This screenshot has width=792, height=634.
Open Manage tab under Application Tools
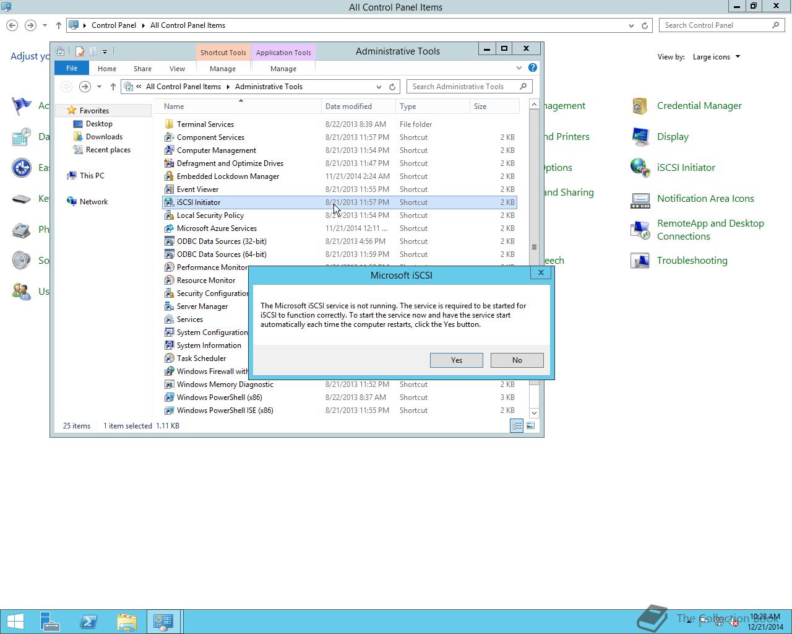click(x=283, y=69)
